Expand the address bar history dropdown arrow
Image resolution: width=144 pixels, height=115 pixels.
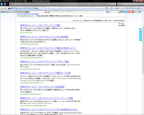[x=110, y=4]
